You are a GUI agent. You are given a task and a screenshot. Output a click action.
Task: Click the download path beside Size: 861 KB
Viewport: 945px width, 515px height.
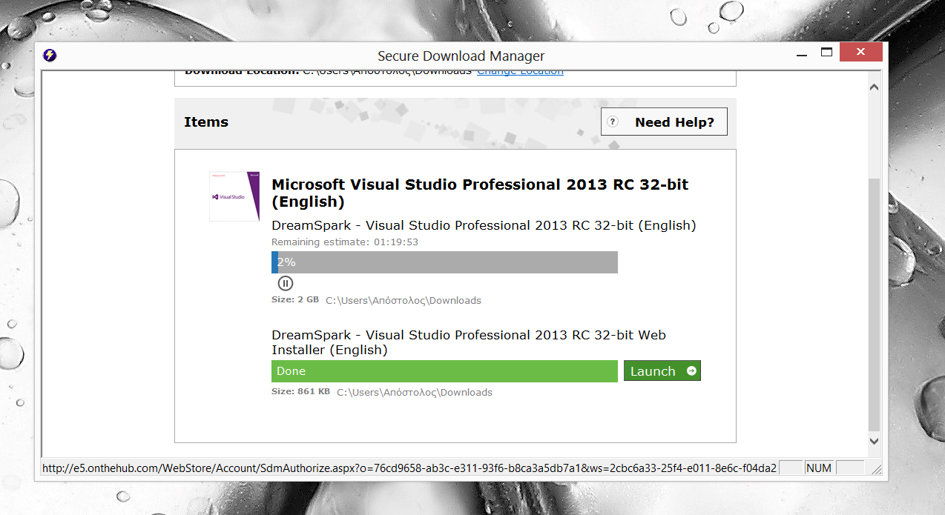tap(415, 392)
